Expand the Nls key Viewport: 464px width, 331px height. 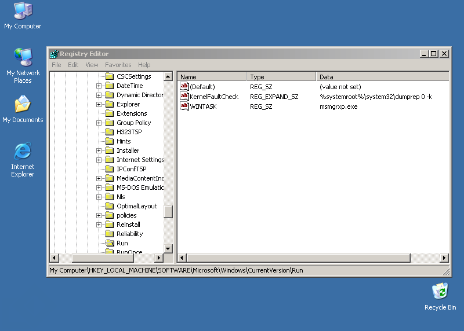click(x=99, y=197)
